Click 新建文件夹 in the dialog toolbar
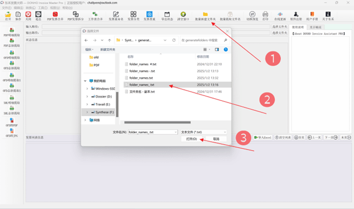Viewport: 354px width, 209px height. click(x=108, y=49)
